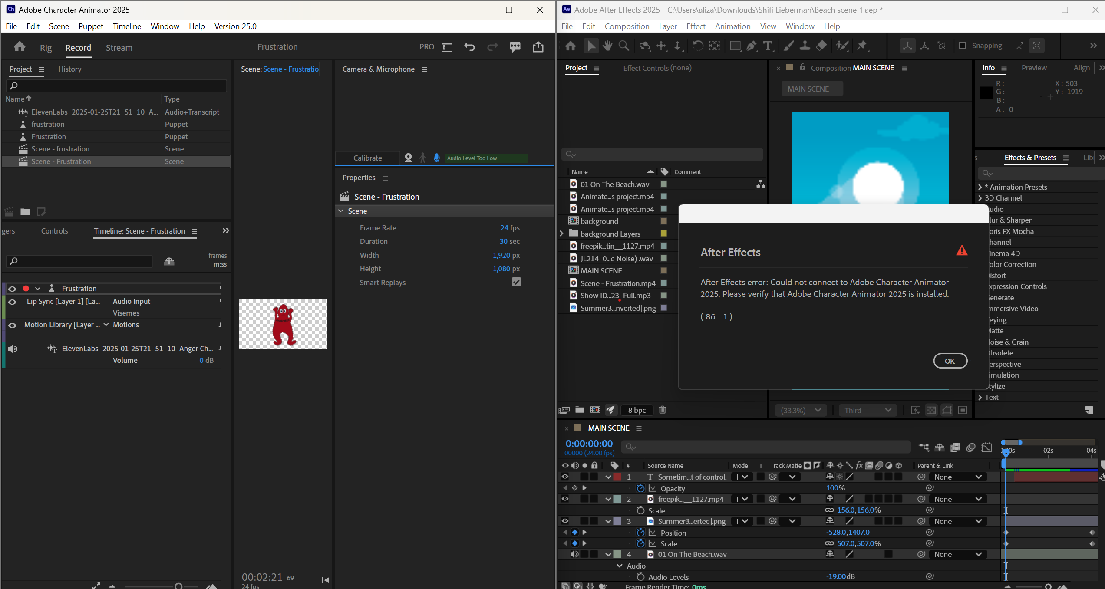The image size is (1105, 589).
Task: Click the Home icon in Character Animator
Action: click(x=20, y=47)
